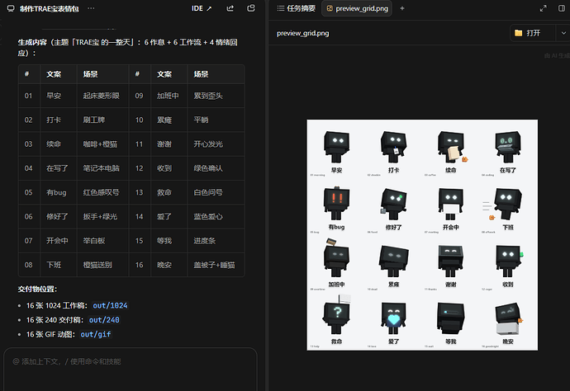Expand the dropdown arrow next to 打开
570x391 pixels.
click(x=563, y=33)
